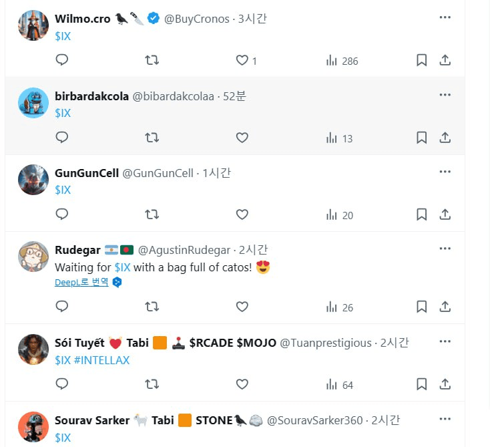Share GunGunCell's post

click(x=445, y=214)
